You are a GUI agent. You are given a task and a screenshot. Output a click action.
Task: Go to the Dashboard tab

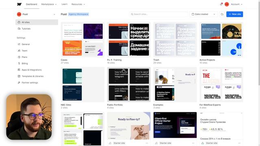(x=32, y=4)
